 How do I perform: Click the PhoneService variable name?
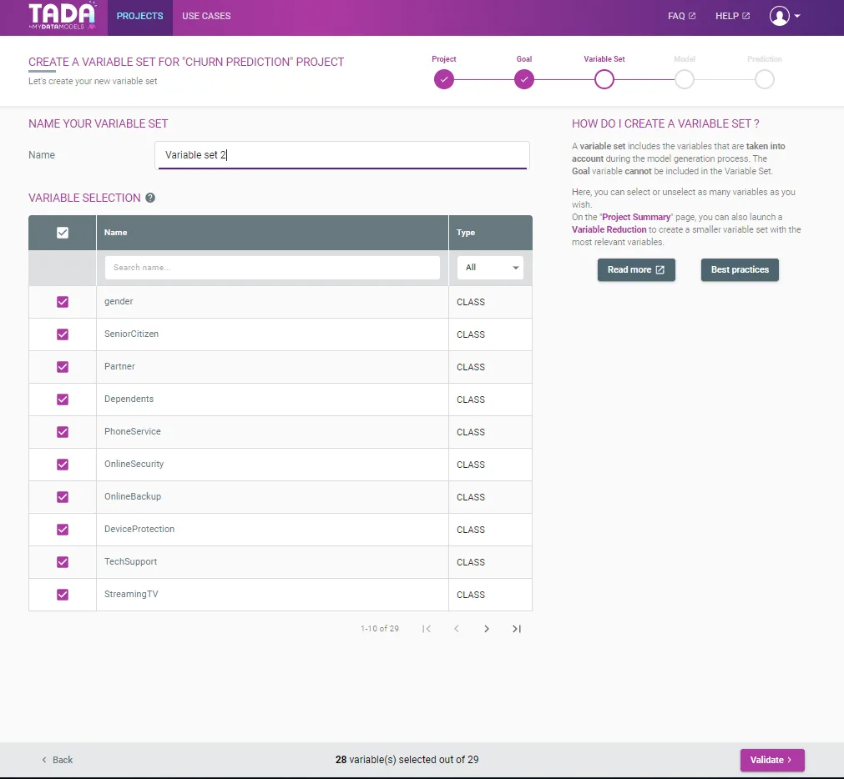click(x=133, y=432)
